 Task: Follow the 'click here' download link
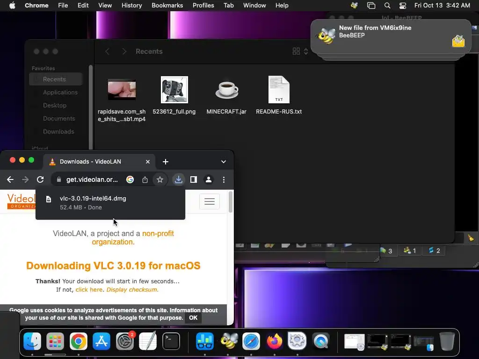[89, 289]
